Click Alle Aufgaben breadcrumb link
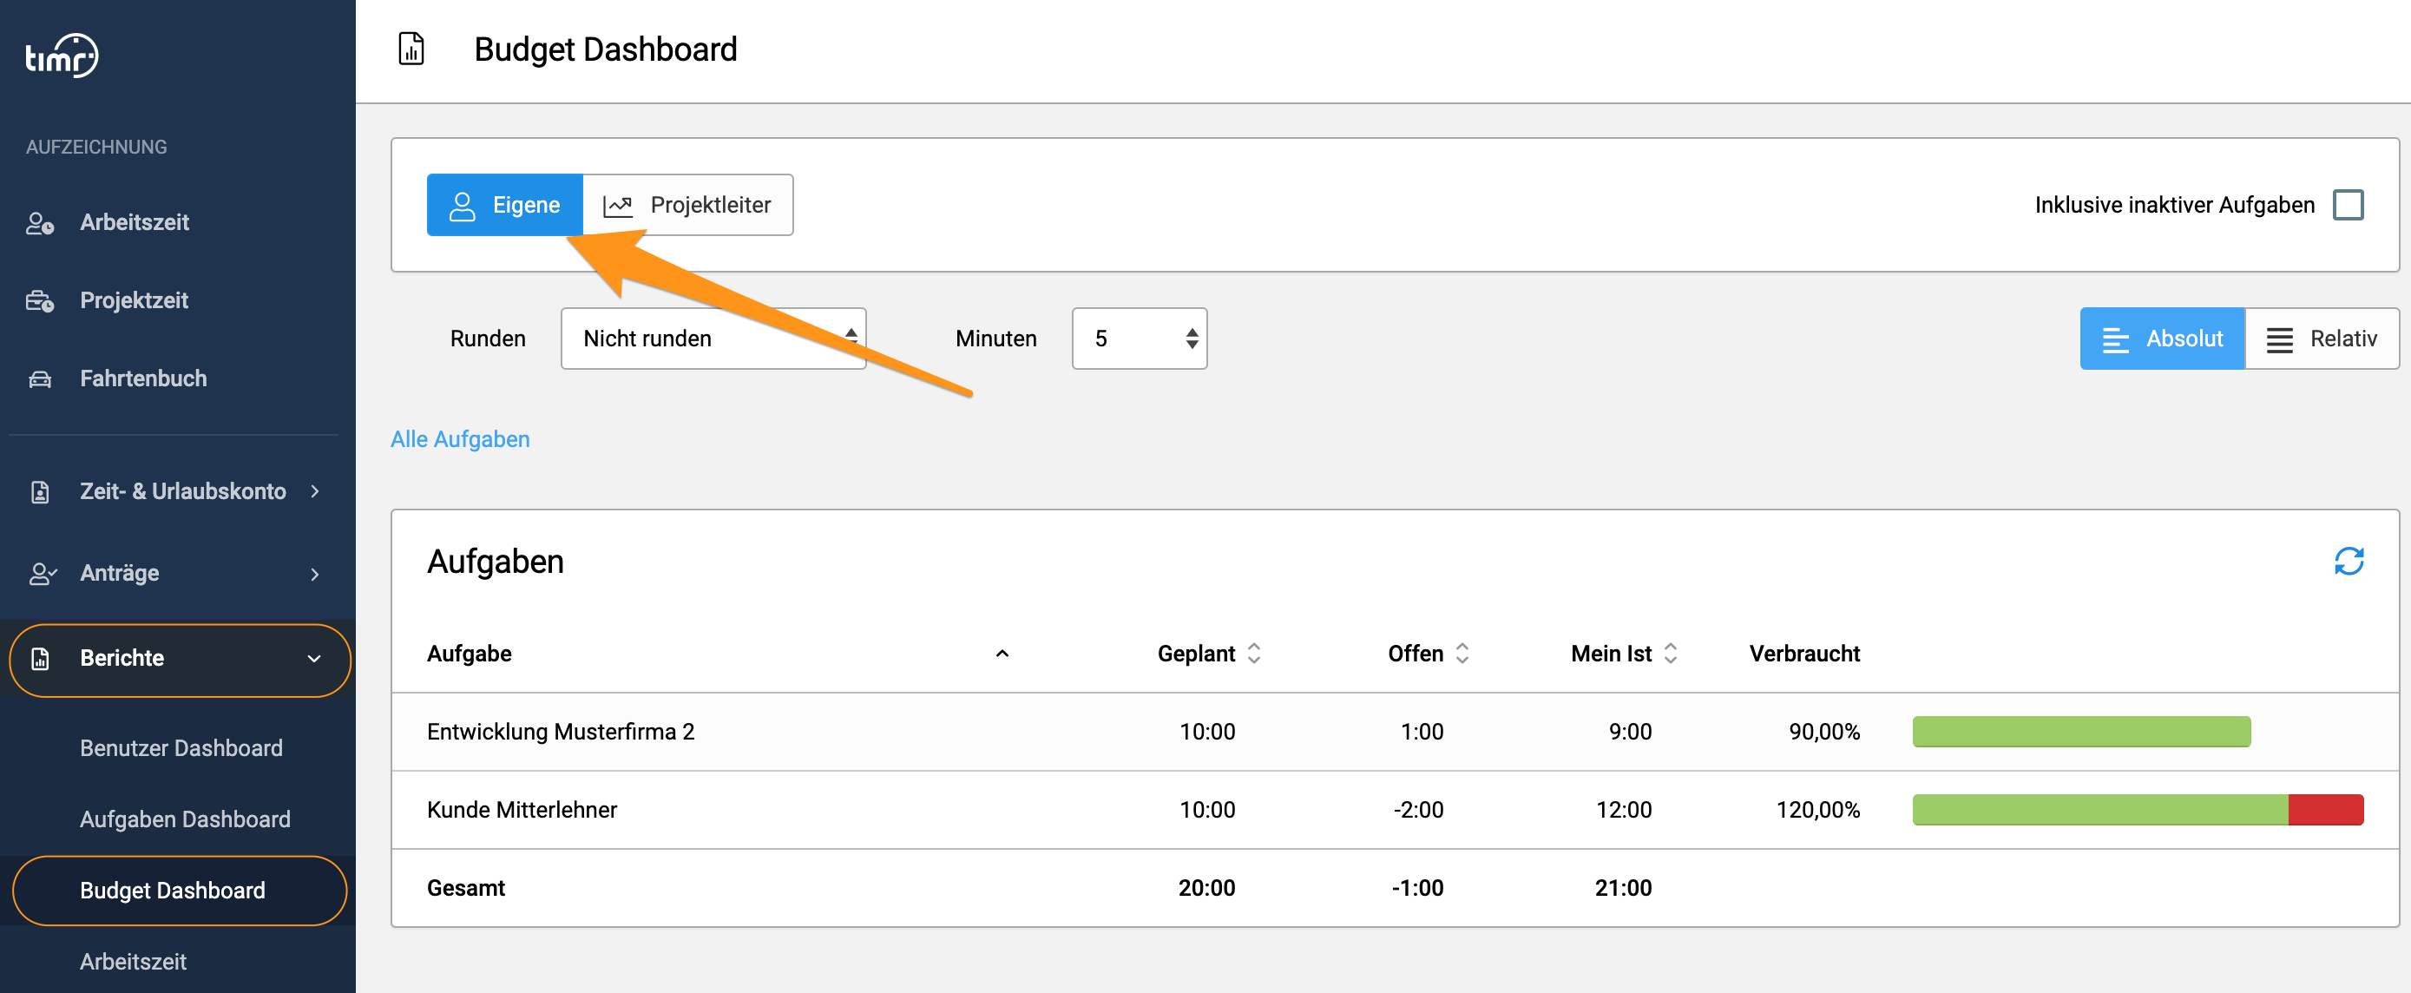Screen dimensions: 2411x993 460,439
